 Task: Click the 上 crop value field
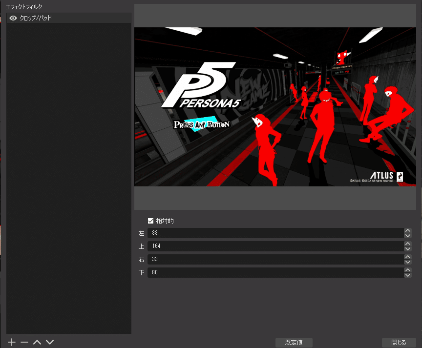click(x=276, y=246)
